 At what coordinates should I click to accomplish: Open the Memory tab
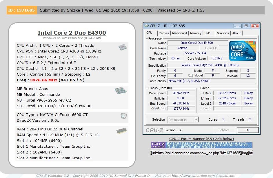[x=196, y=33]
